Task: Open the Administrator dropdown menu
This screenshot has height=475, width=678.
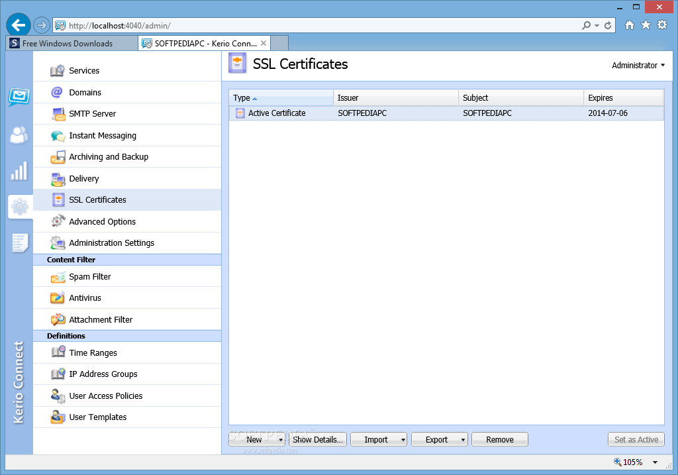Action: point(638,66)
